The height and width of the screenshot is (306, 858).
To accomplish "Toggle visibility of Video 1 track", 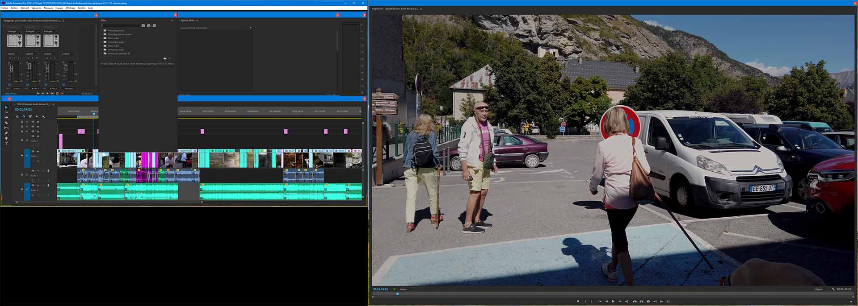I will 38,152.
